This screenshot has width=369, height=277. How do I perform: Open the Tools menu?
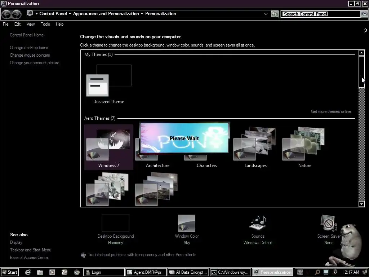45,24
